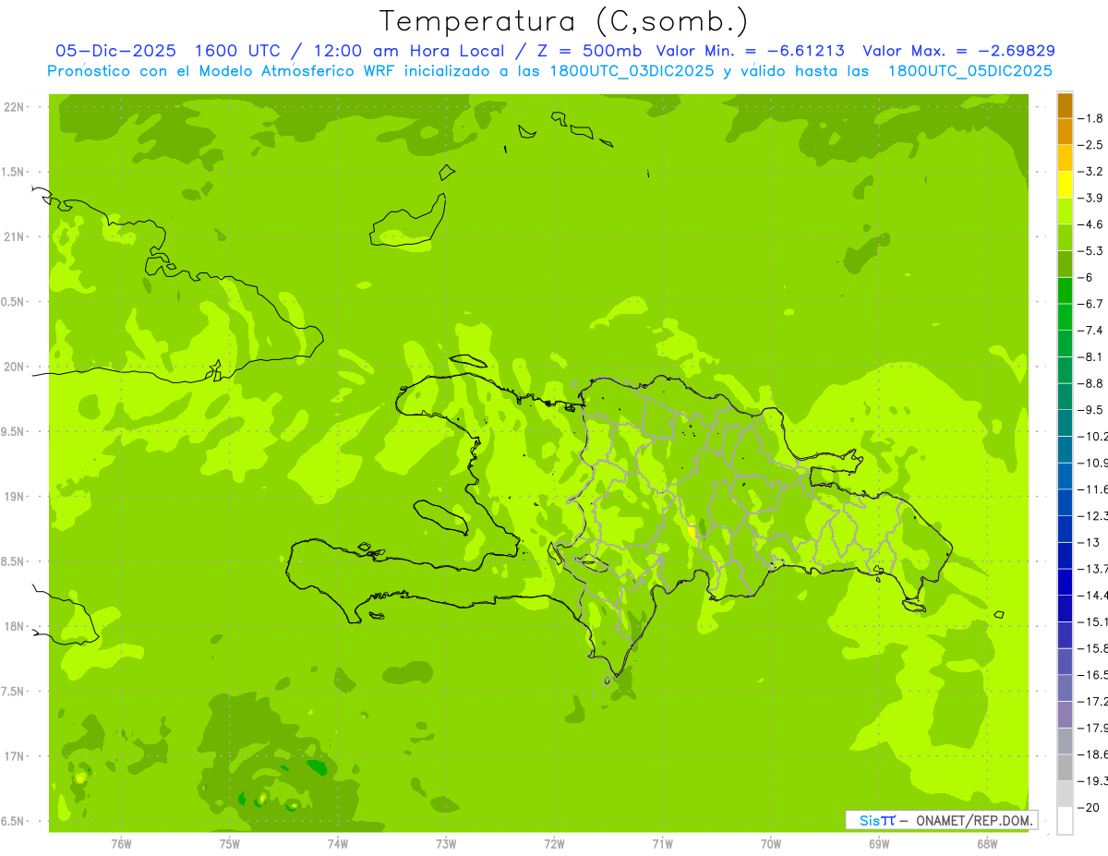Click the "74W" longitude label

click(x=337, y=844)
